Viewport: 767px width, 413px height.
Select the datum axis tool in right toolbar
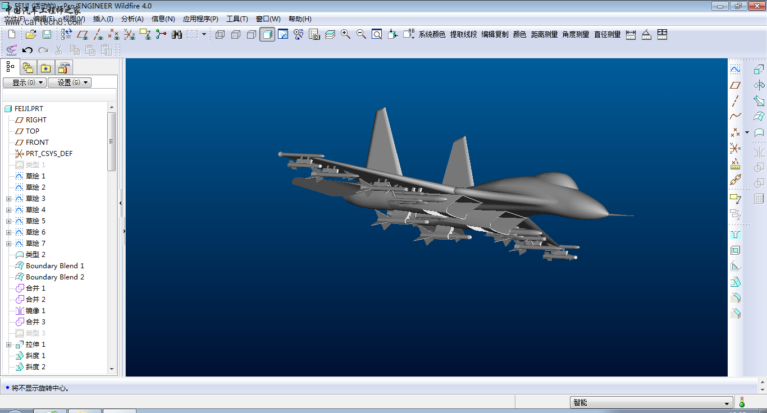736,101
